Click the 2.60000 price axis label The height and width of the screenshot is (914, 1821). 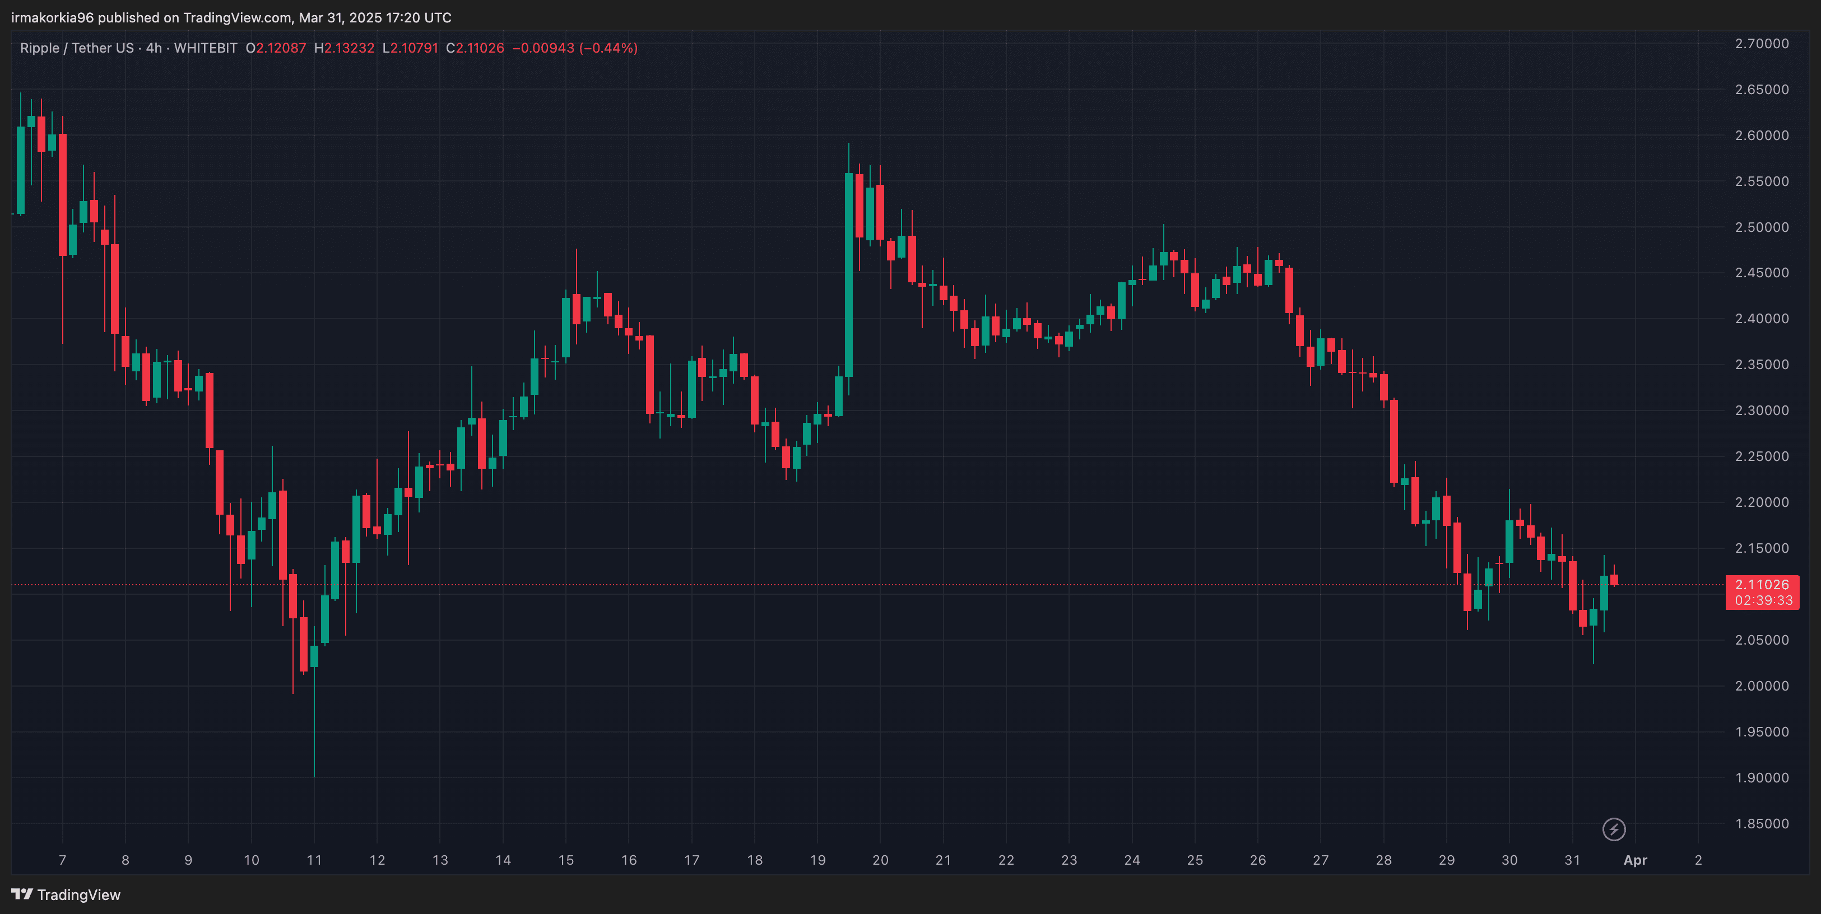(1762, 136)
